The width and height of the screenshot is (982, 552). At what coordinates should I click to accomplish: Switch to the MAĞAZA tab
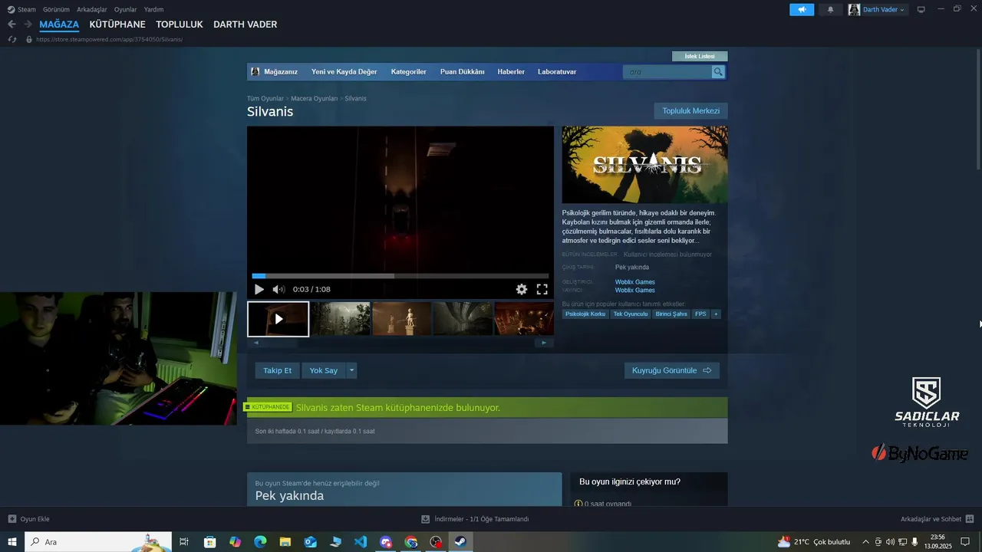pos(59,25)
